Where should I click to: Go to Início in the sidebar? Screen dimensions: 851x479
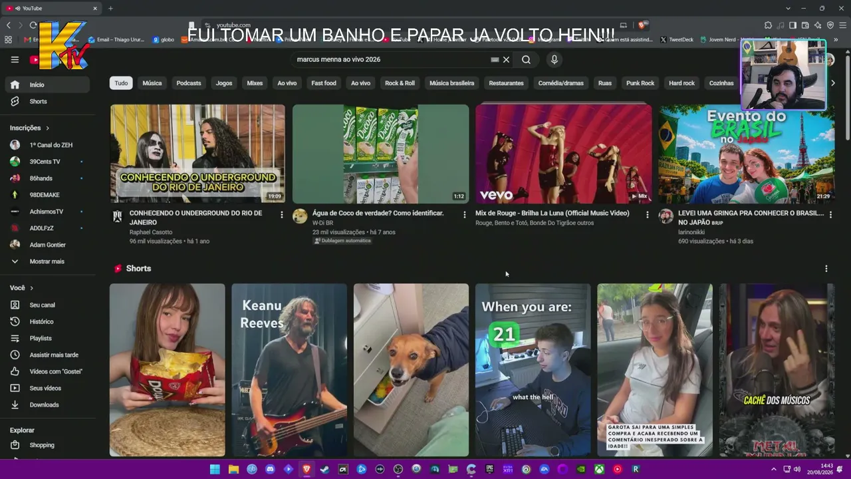[x=47, y=84]
